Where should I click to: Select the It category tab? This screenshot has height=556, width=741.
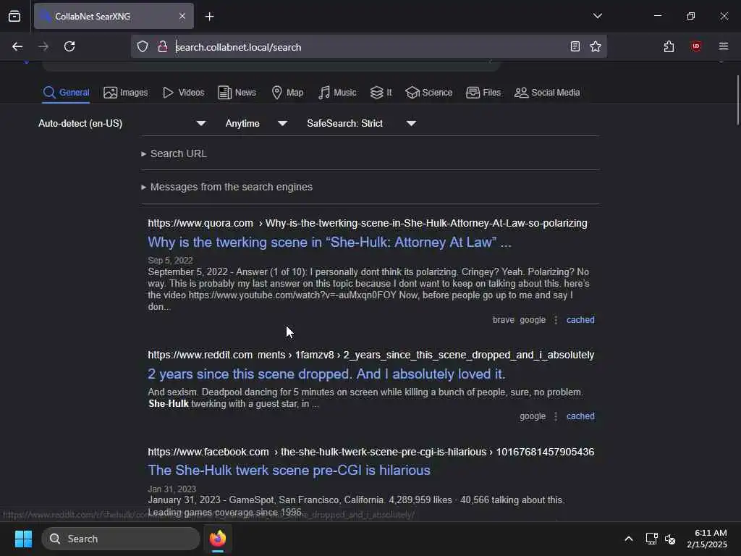pyautogui.click(x=381, y=92)
